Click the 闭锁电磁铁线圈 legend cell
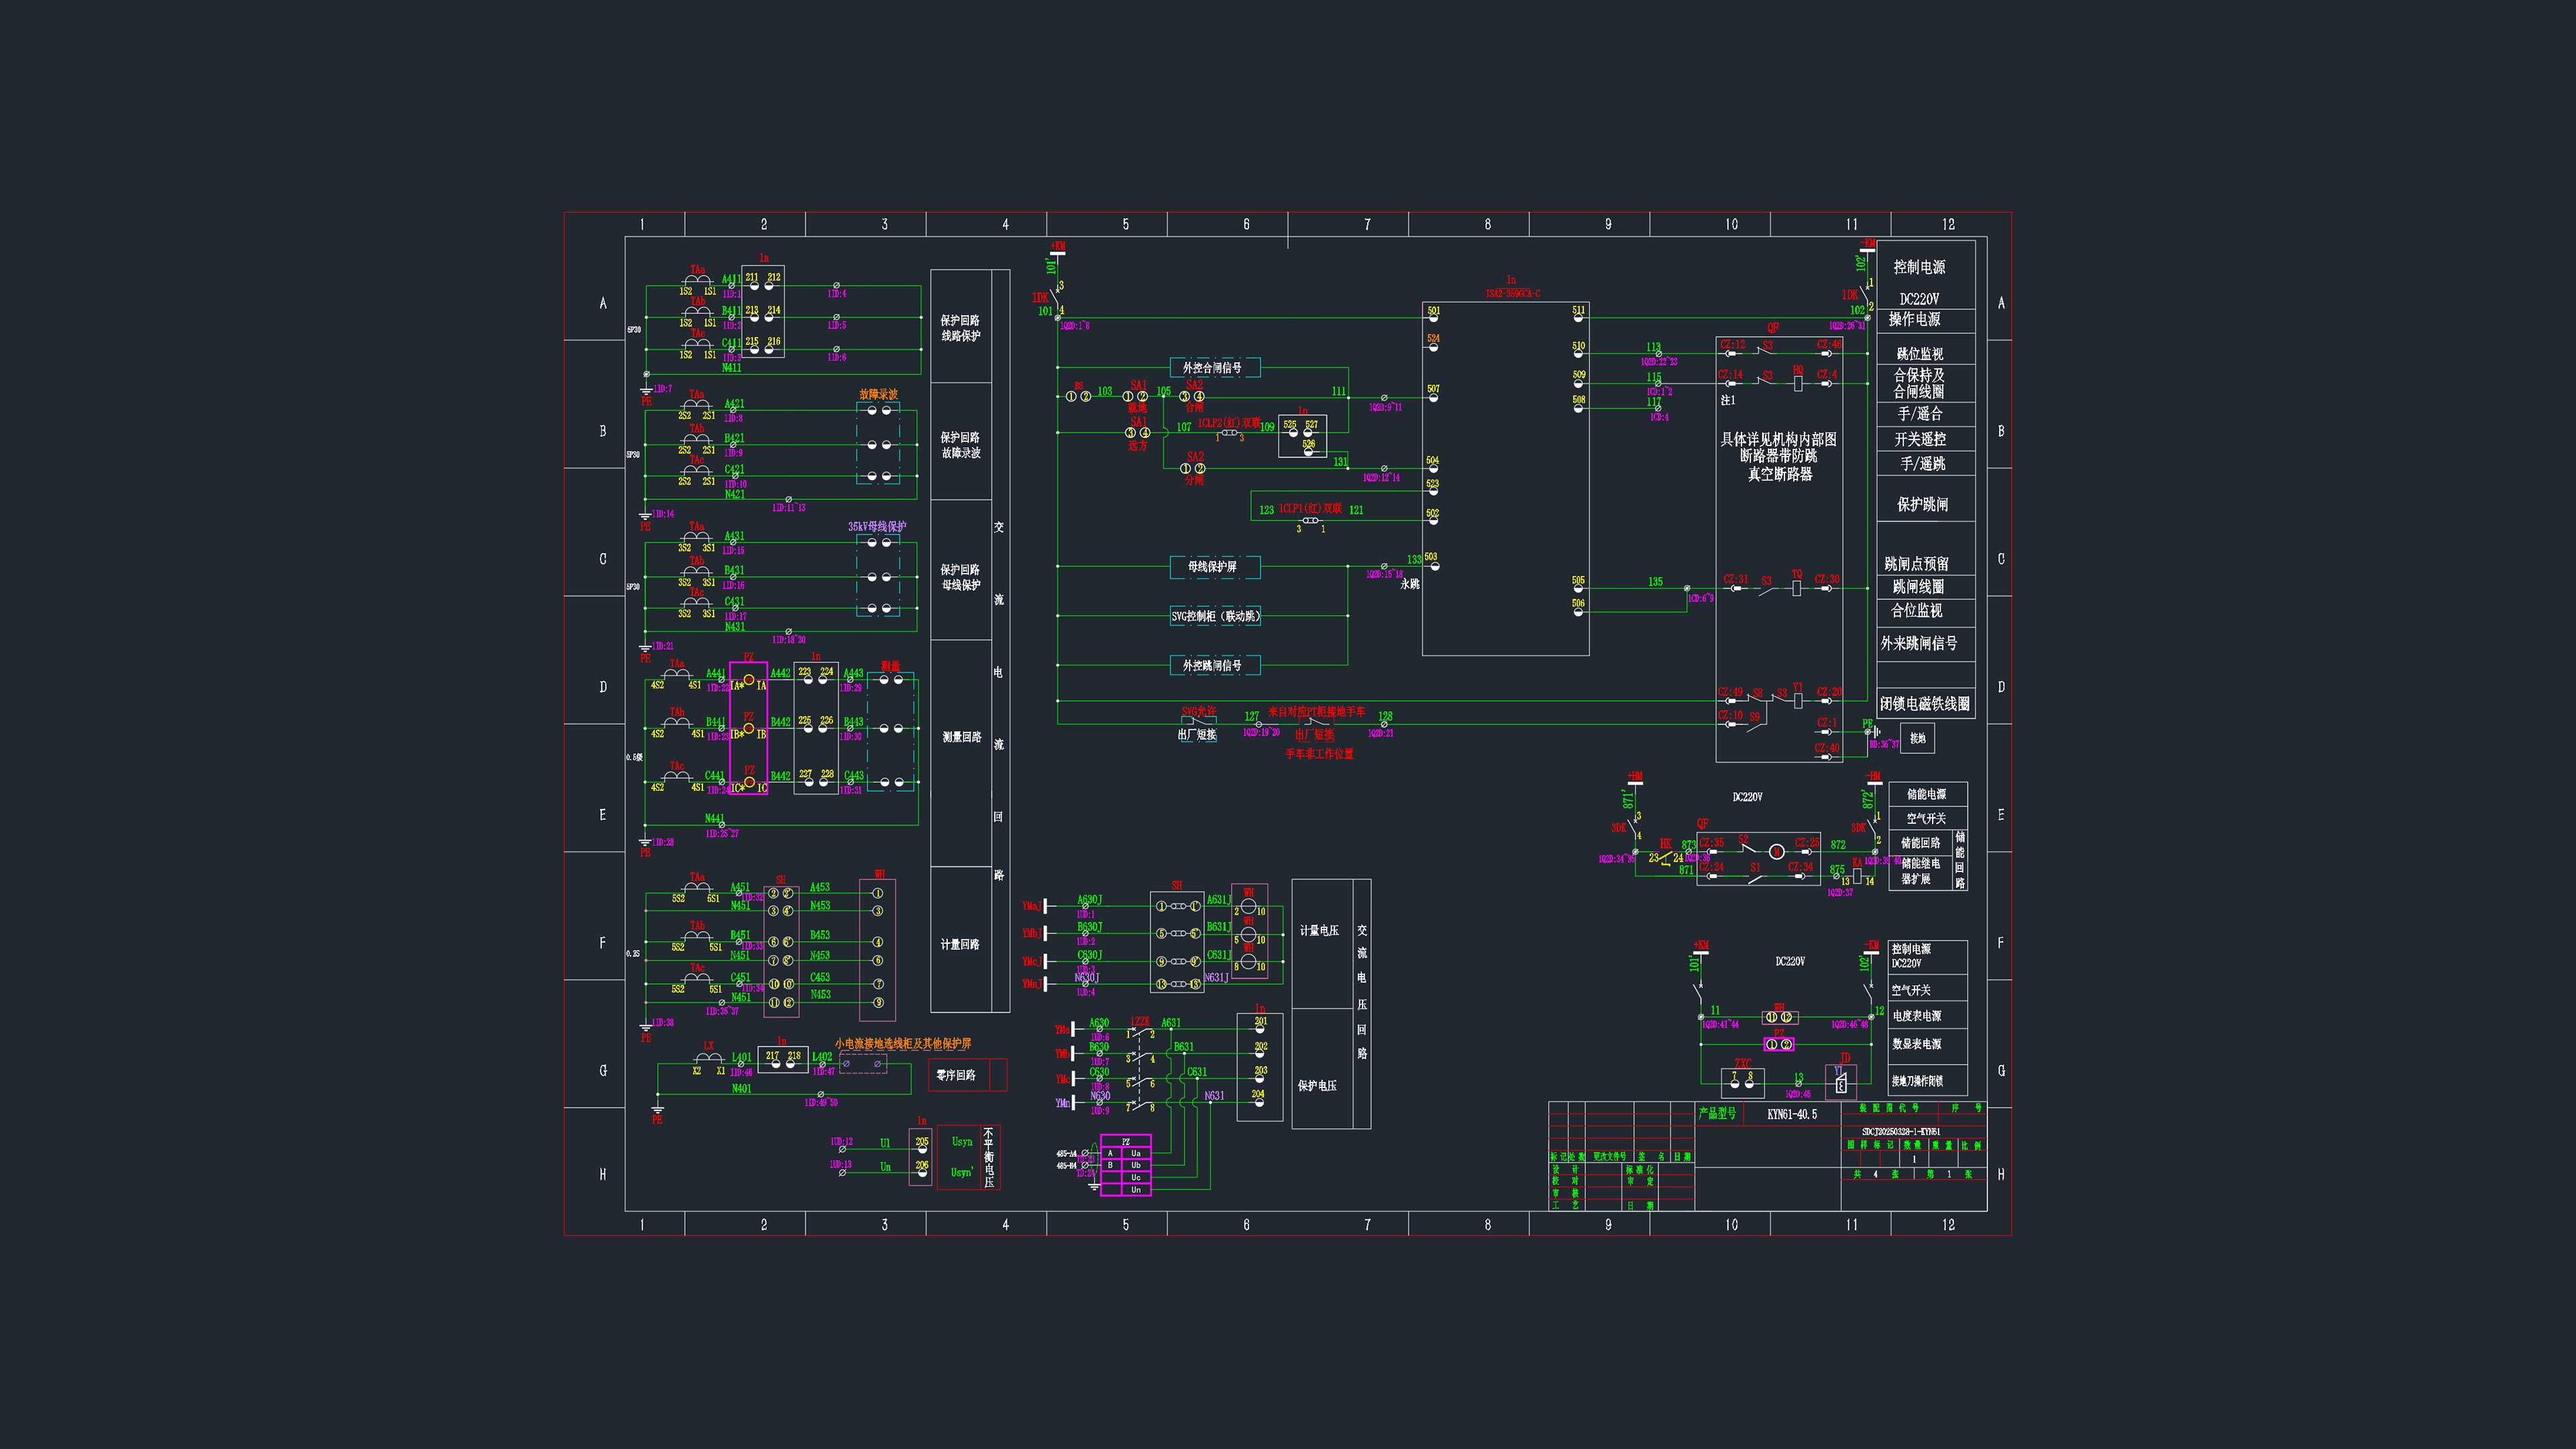The height and width of the screenshot is (1449, 2576). [1925, 704]
